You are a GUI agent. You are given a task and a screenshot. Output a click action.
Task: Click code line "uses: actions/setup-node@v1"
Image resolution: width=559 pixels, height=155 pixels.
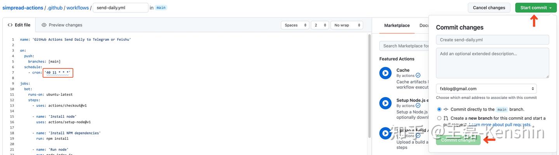click(x=63, y=122)
